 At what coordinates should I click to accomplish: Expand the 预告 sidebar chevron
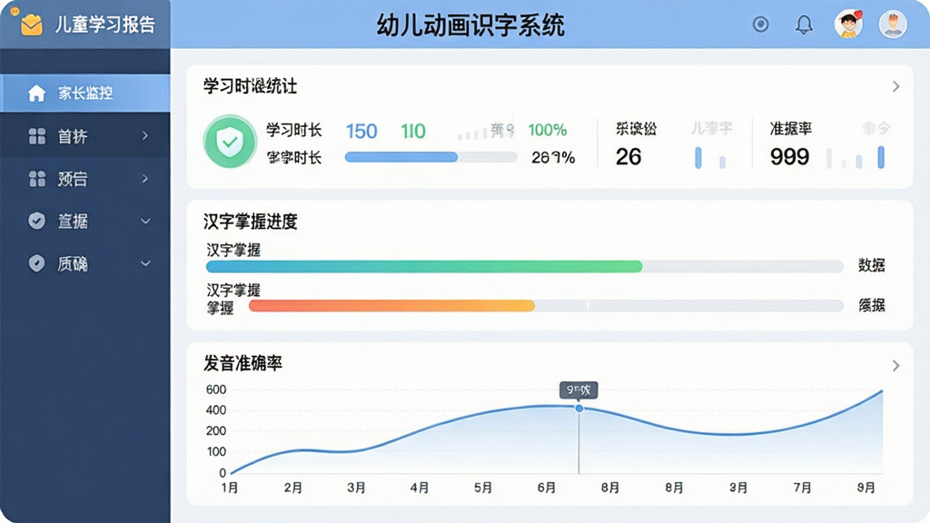(x=145, y=179)
